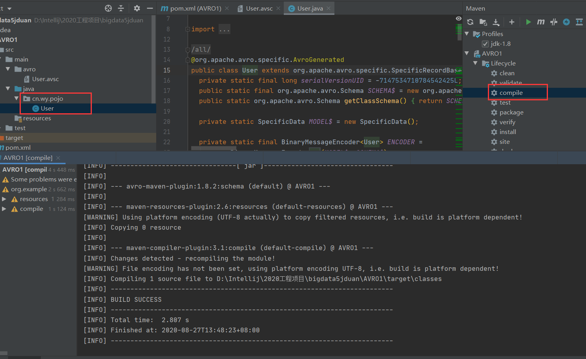The height and width of the screenshot is (359, 586).
Task: Open the Project panel settings gear
Action: pos(136,8)
